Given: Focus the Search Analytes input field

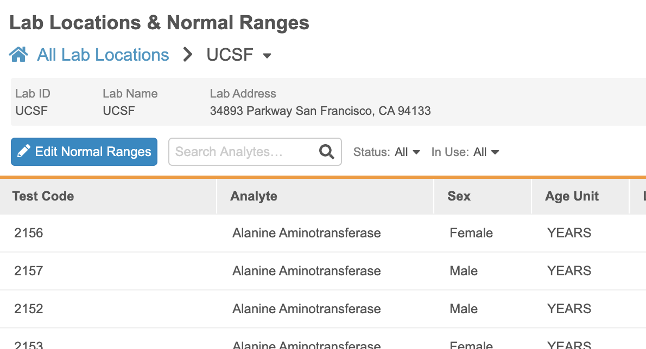Looking at the screenshot, I should (244, 152).
